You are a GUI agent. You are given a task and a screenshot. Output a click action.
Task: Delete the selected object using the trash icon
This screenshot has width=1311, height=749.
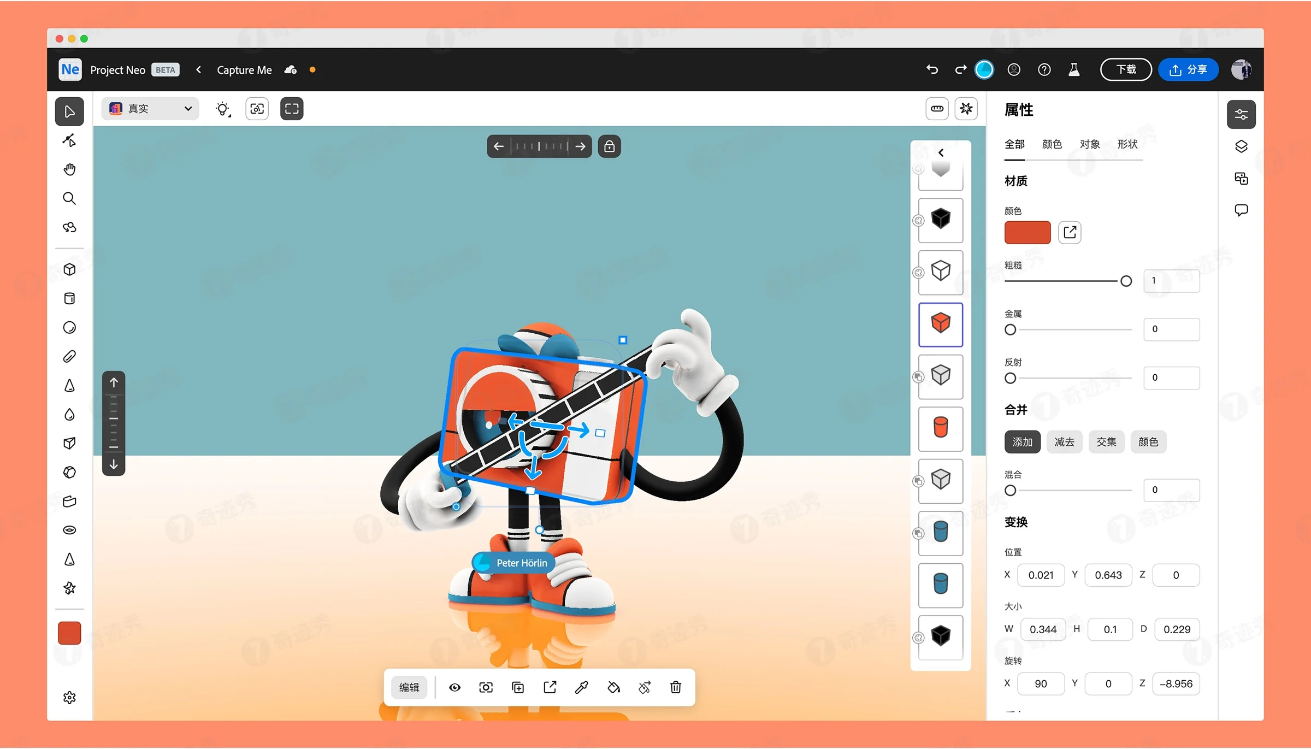(x=675, y=687)
